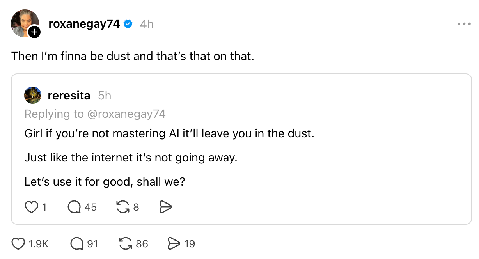Follow roxanegay74 using the plus badge
This screenshot has width=479, height=259.
point(34,32)
